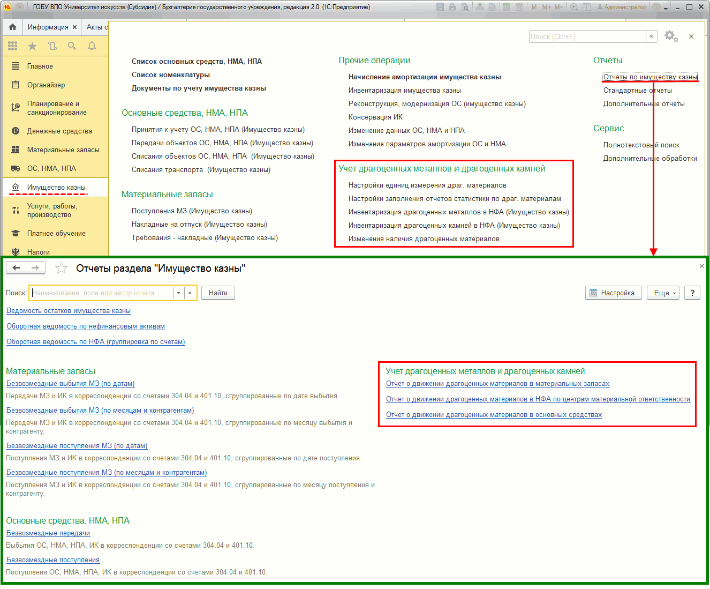Open dropdown of report search field
Viewport: 710px width, 589px height.
[x=178, y=293]
